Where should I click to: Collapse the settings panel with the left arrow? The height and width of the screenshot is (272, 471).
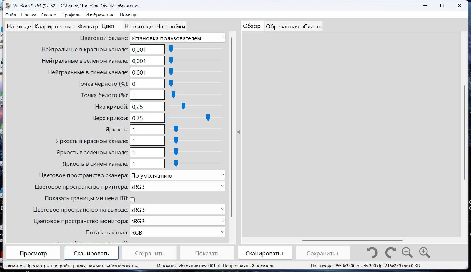(238, 132)
